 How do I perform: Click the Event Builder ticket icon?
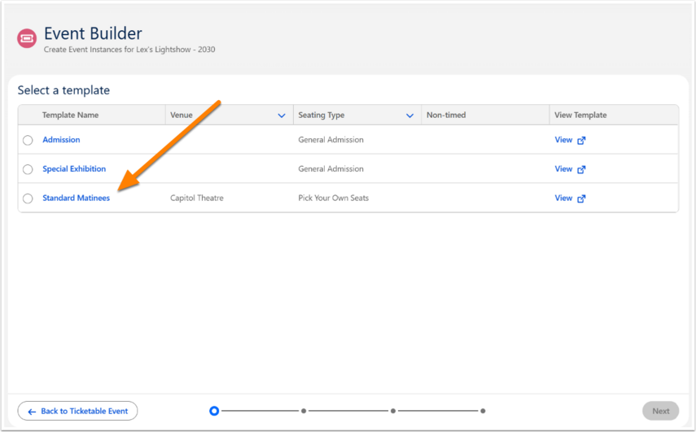[27, 38]
